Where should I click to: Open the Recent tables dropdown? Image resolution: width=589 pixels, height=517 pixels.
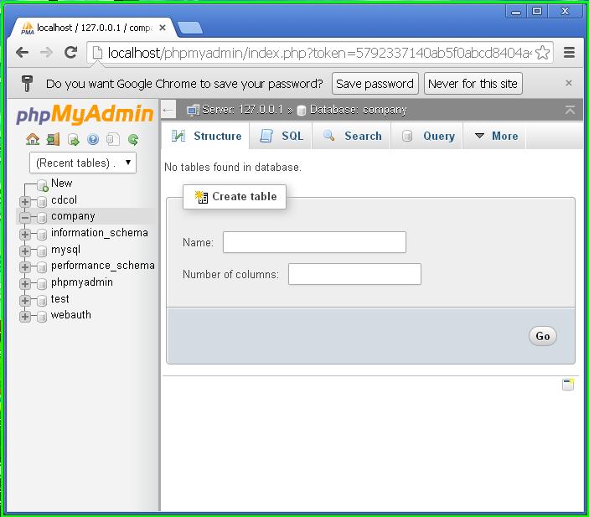click(83, 163)
